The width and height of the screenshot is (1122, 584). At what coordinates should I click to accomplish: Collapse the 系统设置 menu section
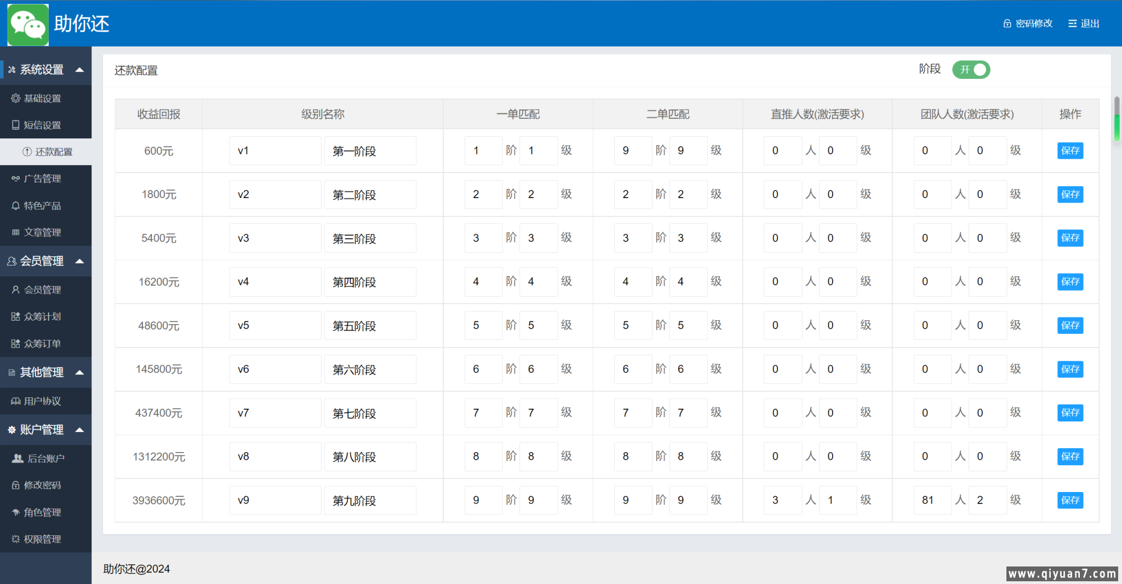point(79,70)
